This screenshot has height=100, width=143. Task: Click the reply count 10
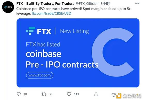click(x=25, y=94)
